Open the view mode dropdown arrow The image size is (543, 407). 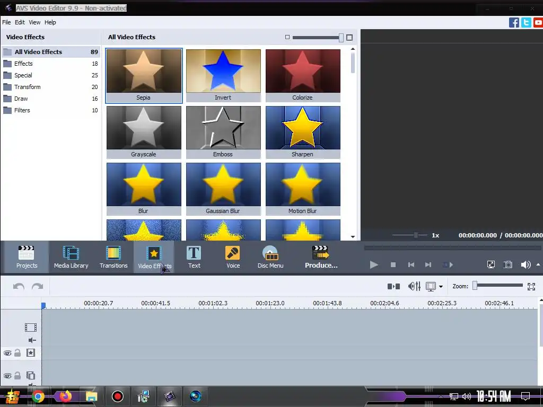pos(441,287)
